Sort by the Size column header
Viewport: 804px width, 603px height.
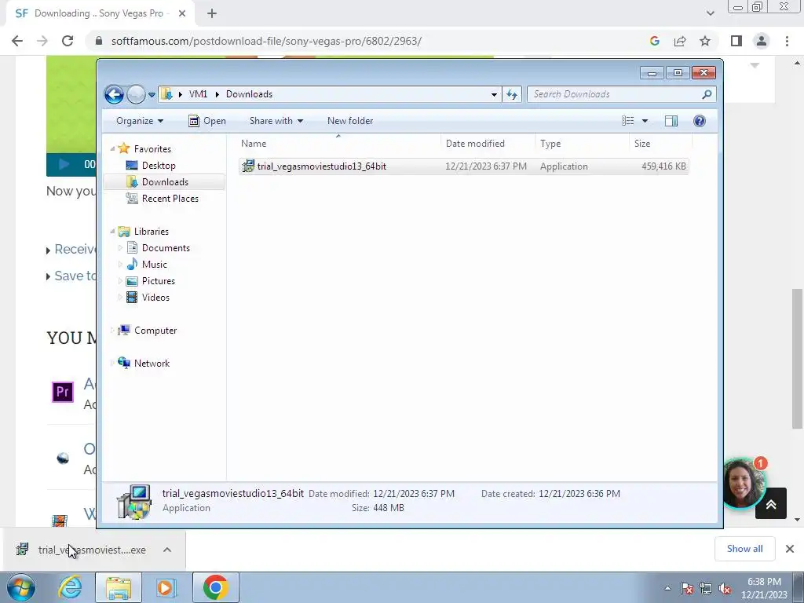(x=660, y=144)
